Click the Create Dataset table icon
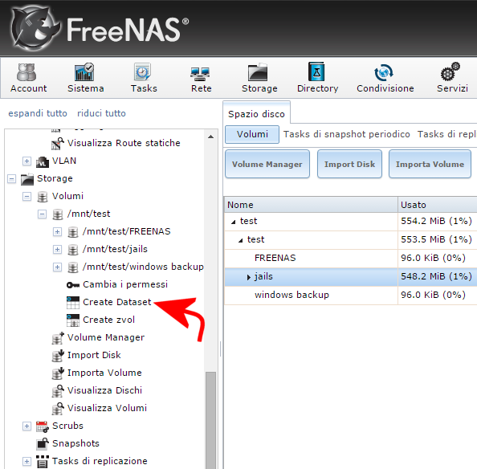Screen dimensions: 477x469 click(73, 302)
